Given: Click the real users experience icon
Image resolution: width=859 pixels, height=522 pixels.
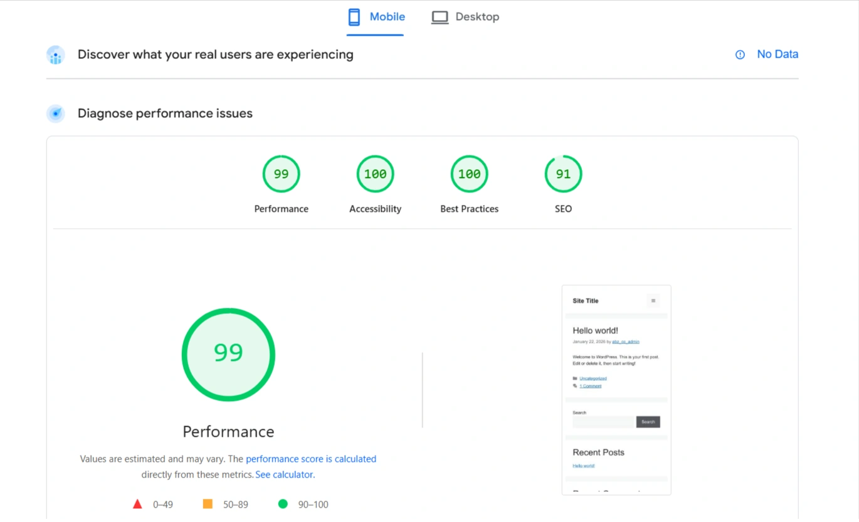Looking at the screenshot, I should [56, 55].
